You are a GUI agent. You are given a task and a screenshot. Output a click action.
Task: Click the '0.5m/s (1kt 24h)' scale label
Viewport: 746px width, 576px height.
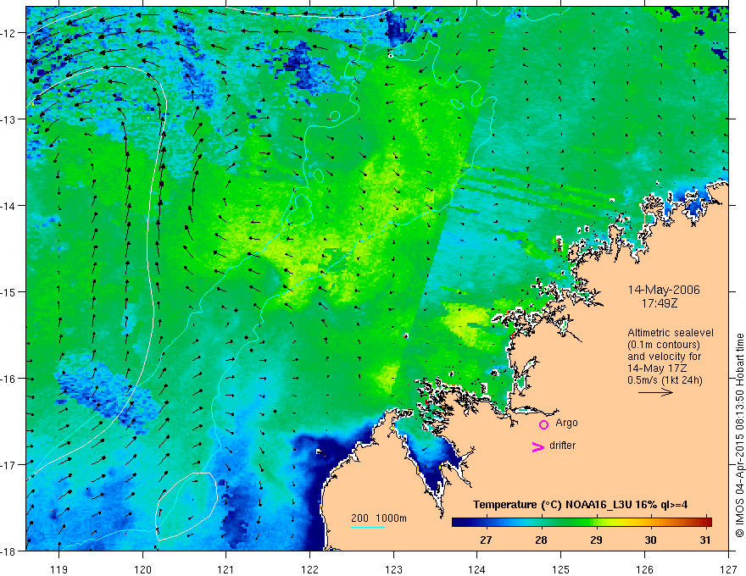click(x=665, y=380)
